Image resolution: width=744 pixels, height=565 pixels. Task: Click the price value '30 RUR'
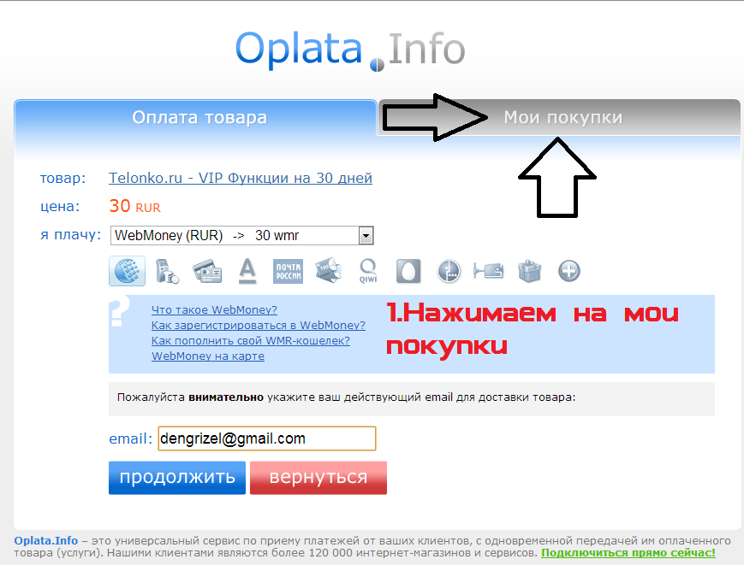click(x=134, y=207)
